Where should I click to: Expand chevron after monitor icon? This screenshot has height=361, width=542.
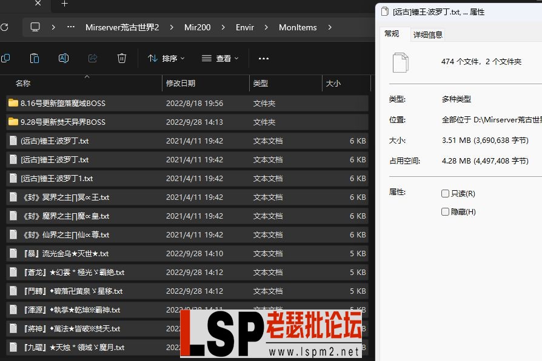[x=53, y=27]
